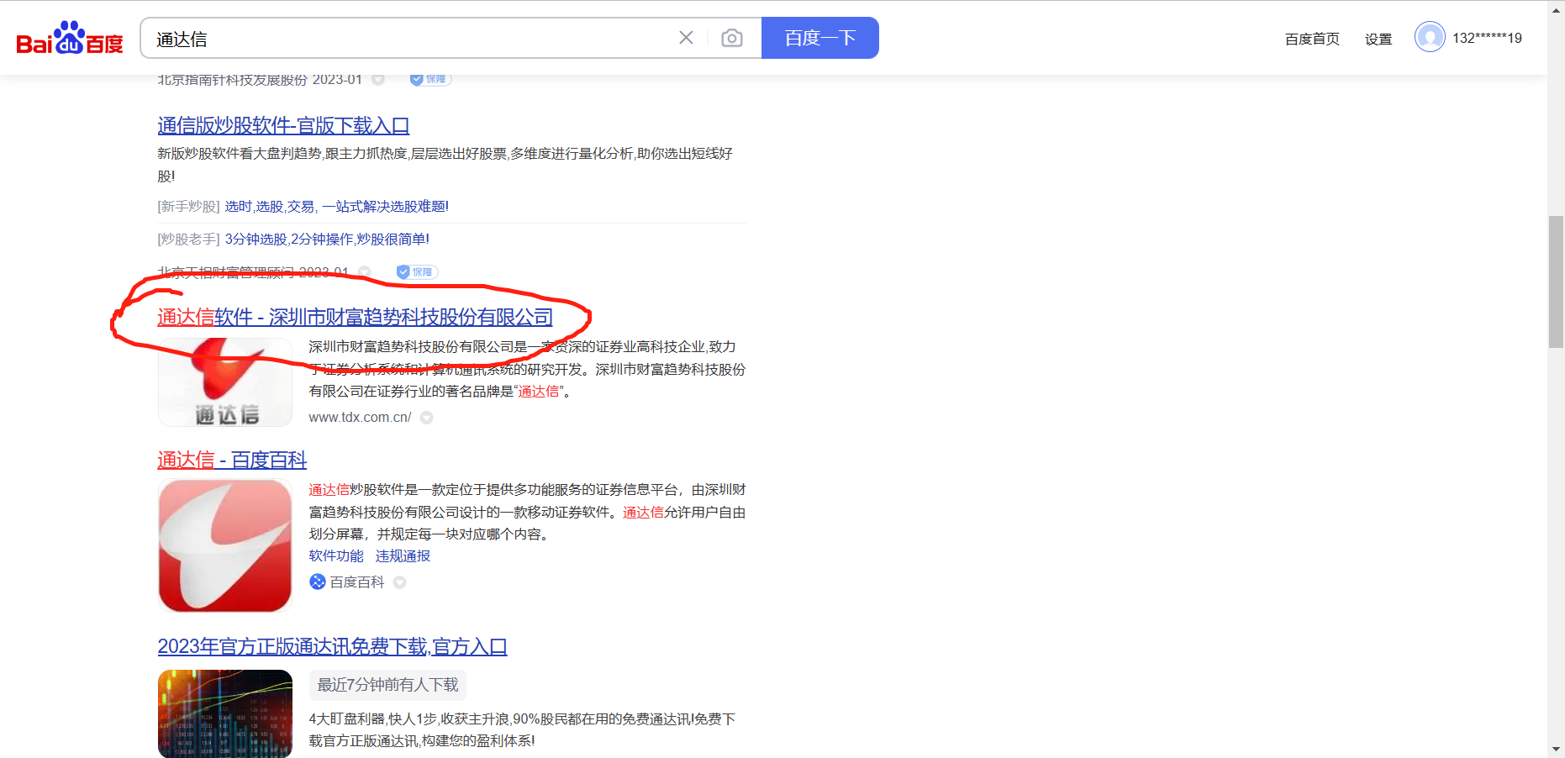
Task: Open the Baidu logo homepage
Action: point(70,38)
